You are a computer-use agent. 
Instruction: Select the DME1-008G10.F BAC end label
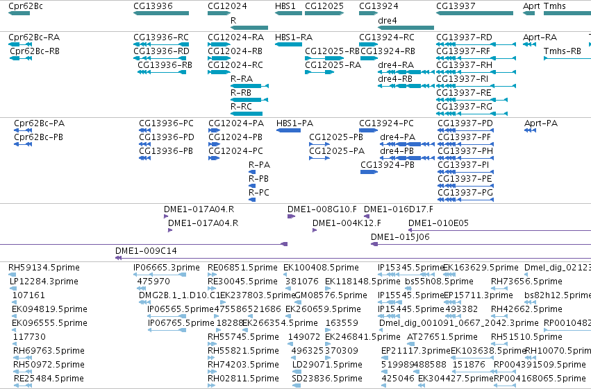pyautogui.click(x=322, y=209)
